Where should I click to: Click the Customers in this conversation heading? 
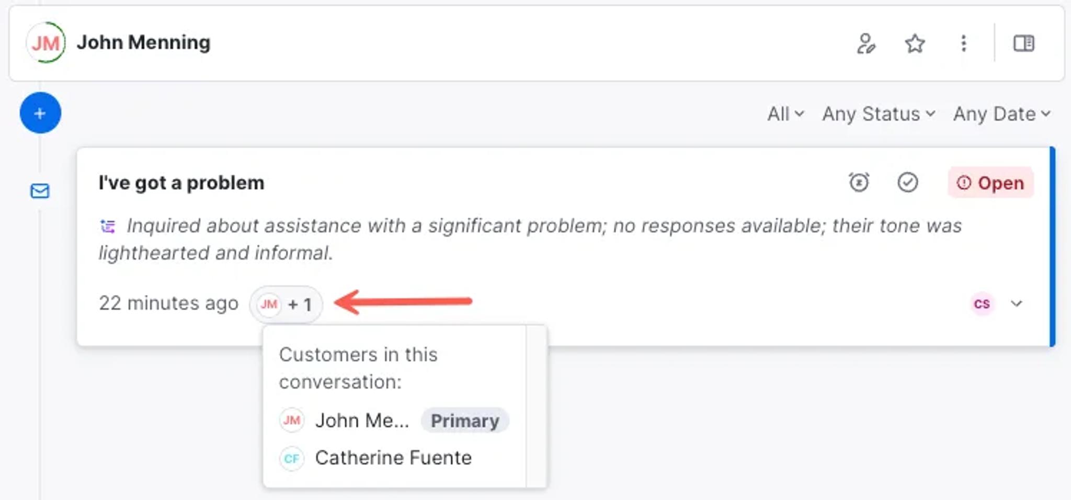click(x=358, y=368)
